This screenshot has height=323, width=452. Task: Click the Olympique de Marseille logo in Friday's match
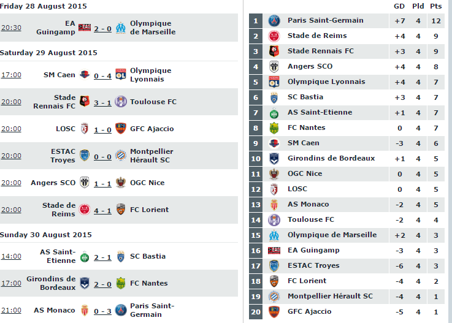(x=121, y=28)
